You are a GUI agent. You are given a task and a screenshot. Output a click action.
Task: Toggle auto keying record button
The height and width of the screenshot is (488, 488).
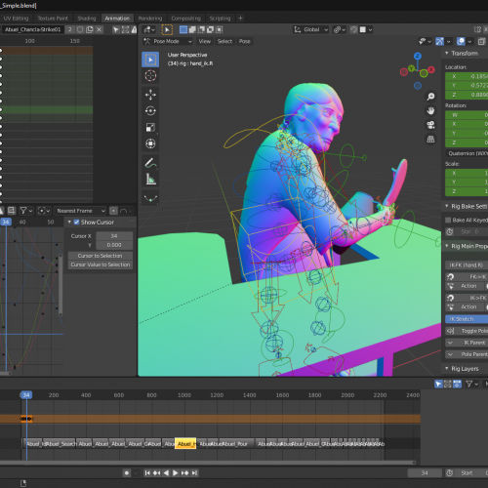click(x=127, y=472)
